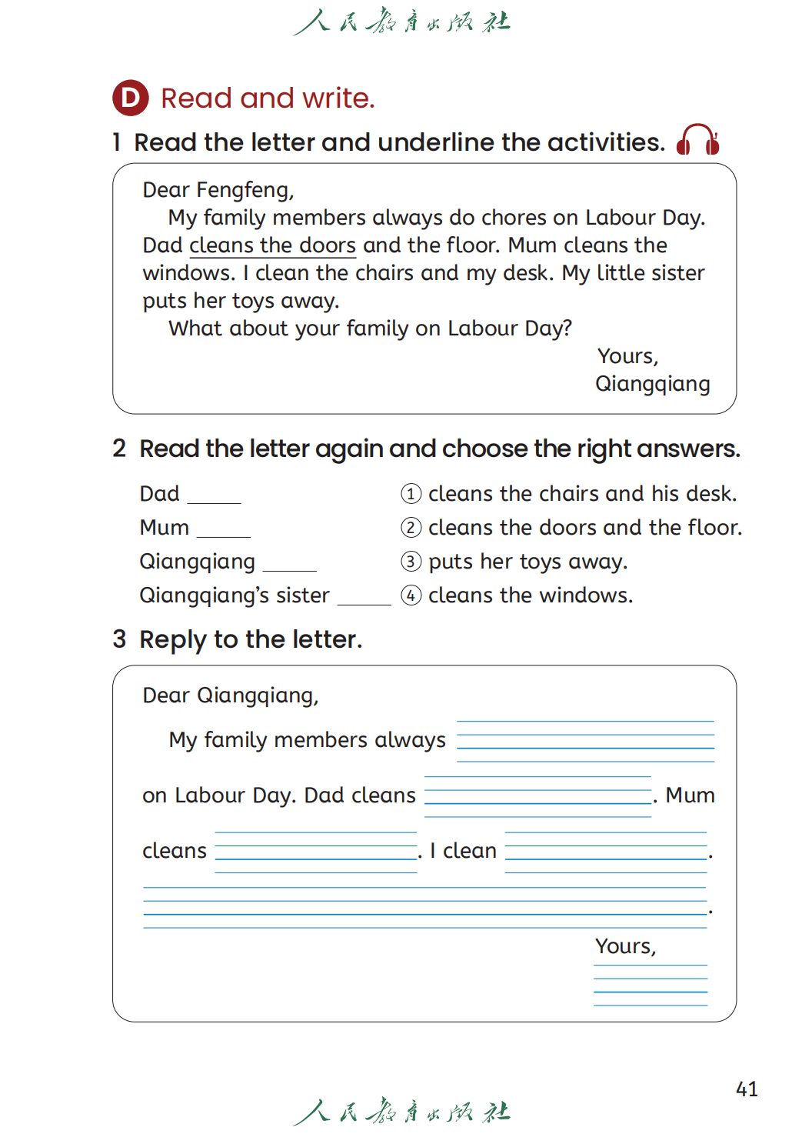The width and height of the screenshot is (802, 1134).
Task: Click the page number 41
Action: pyautogui.click(x=747, y=1089)
